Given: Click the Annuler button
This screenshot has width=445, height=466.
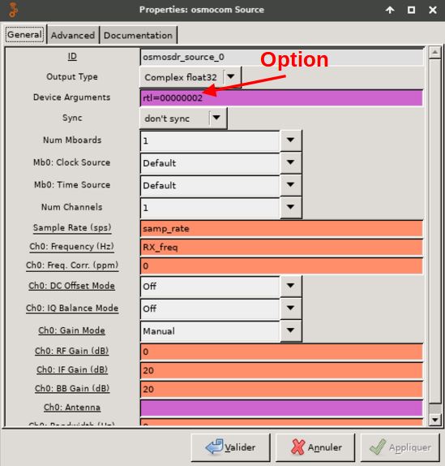Looking at the screenshot, I should coord(315,447).
